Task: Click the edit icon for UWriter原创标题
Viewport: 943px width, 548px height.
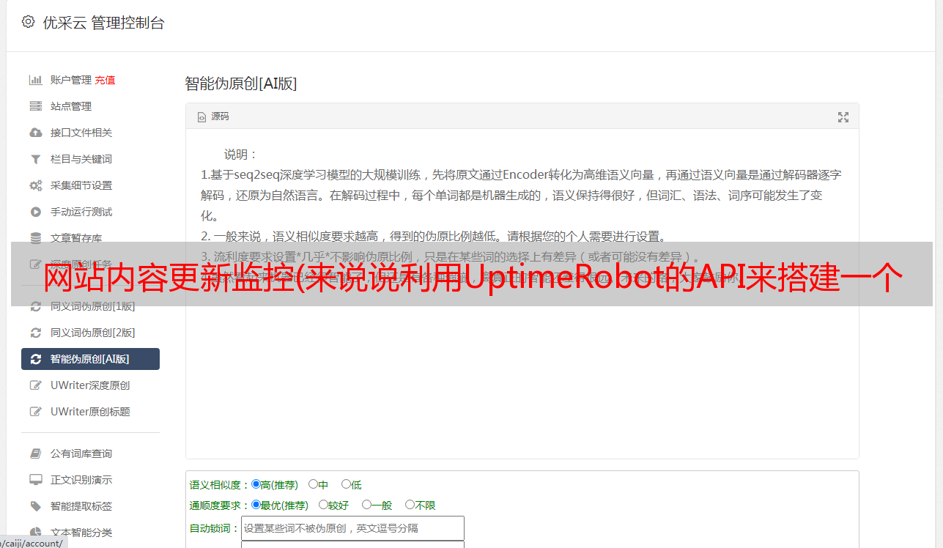Action: pyautogui.click(x=35, y=412)
